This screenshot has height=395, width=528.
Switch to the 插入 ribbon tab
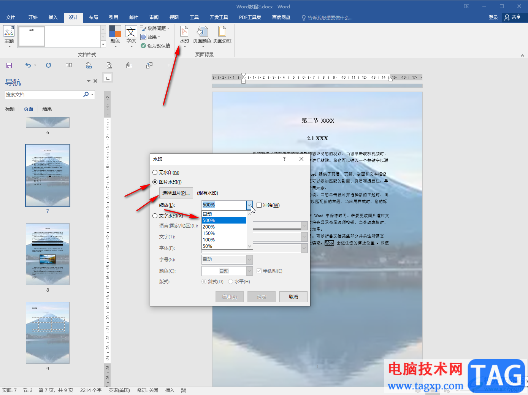pos(53,17)
